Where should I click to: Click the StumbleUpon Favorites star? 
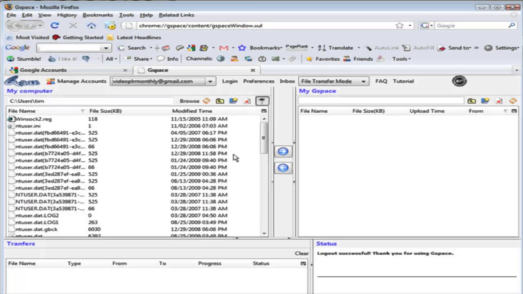[309, 59]
